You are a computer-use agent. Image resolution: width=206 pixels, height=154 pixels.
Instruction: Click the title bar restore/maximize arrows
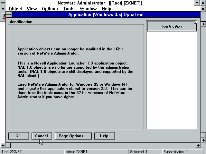tap(203, 3)
